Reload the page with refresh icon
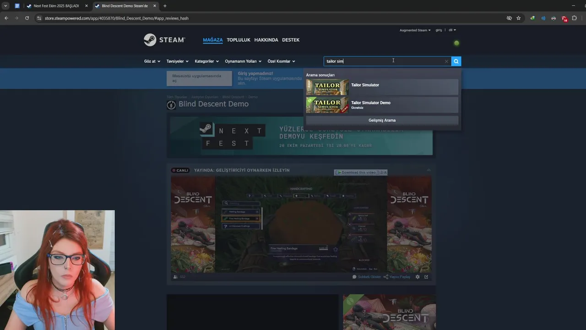 coord(27,18)
